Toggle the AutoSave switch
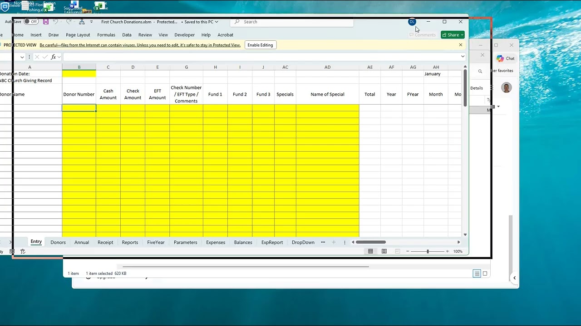Viewport: 581px width, 326px height. pyautogui.click(x=31, y=22)
